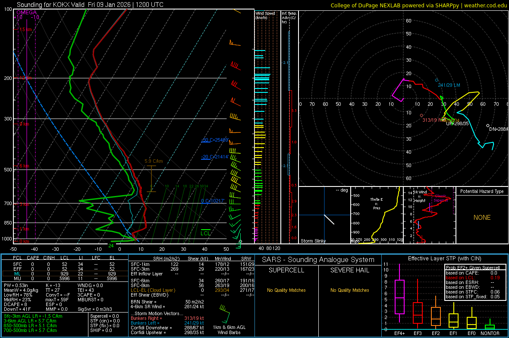Select the 'DCAPE = 8' value
509x338 pixels.
click(x=16, y=304)
